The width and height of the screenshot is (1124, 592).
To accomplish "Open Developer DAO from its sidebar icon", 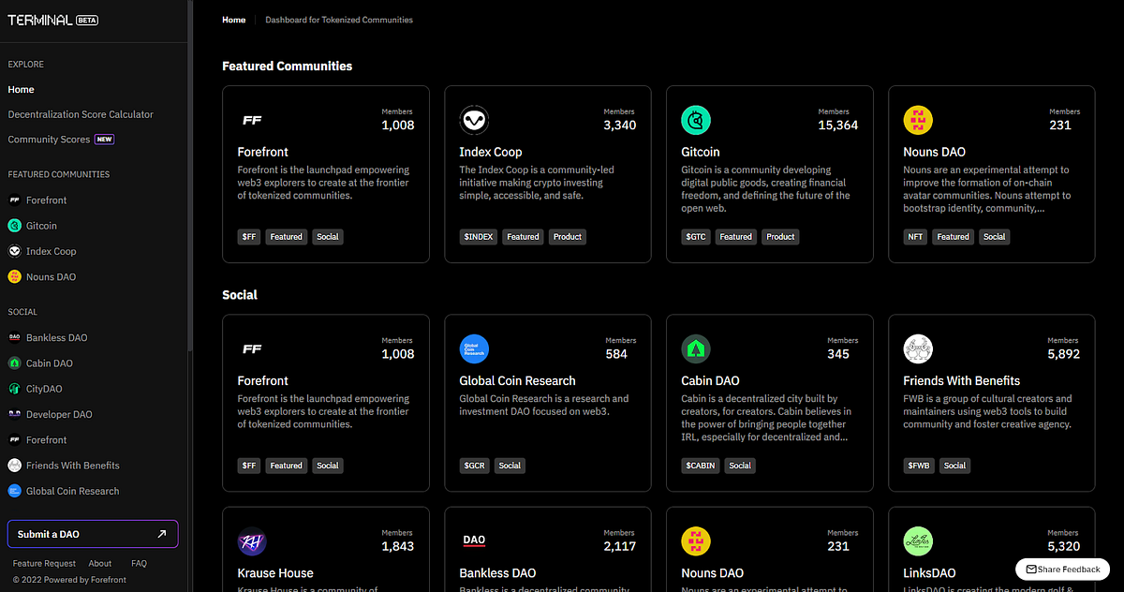I will click(13, 413).
